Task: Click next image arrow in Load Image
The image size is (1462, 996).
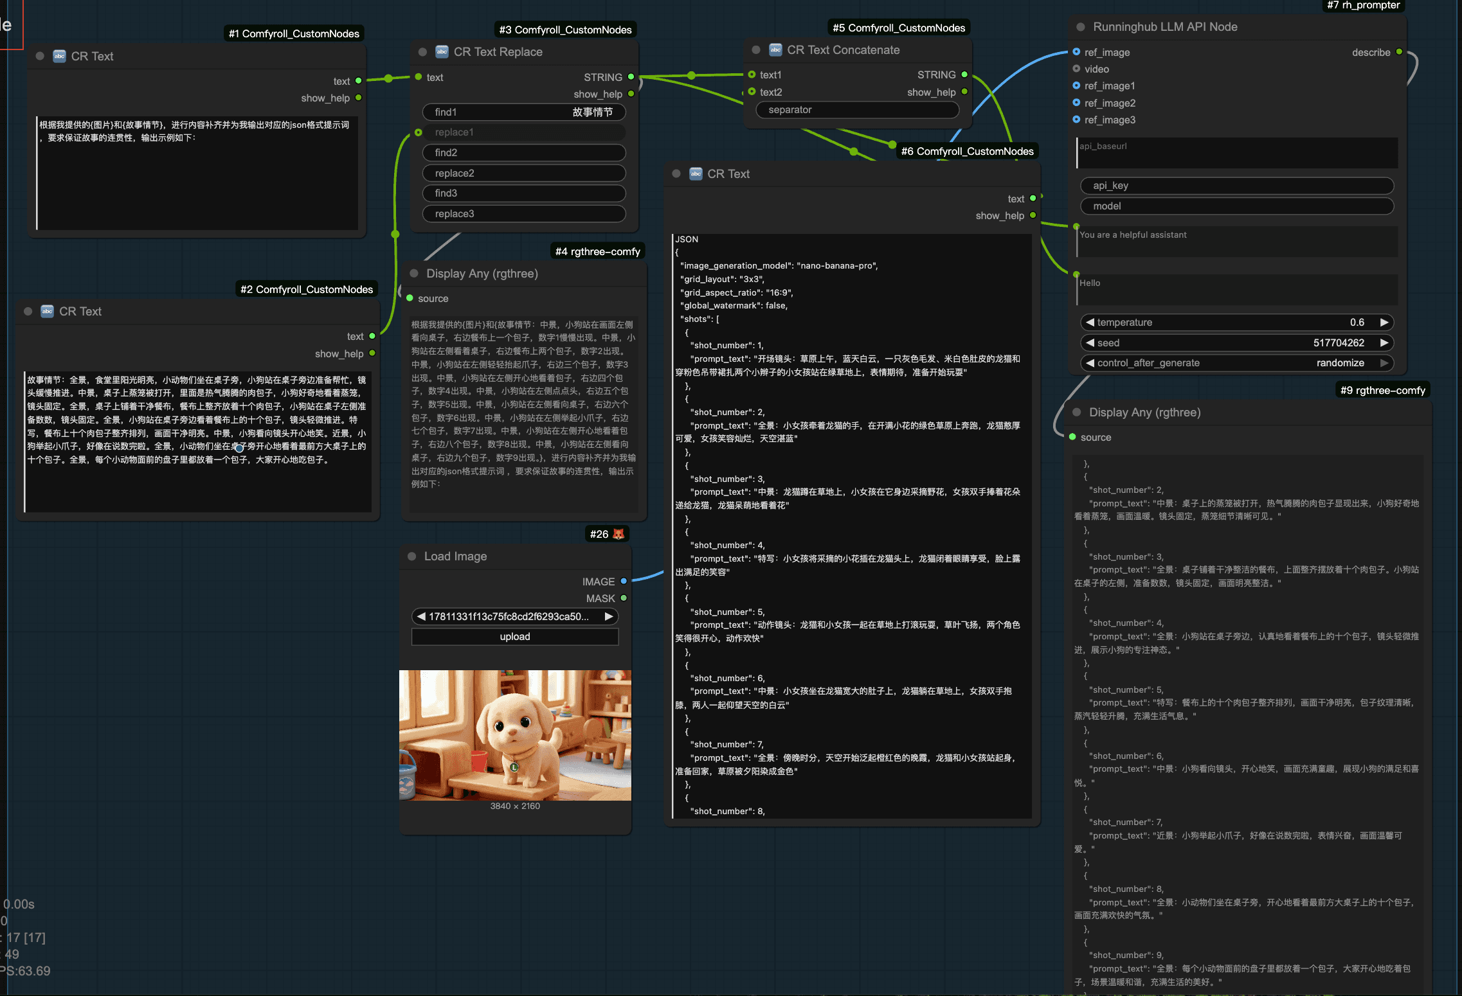Action: pos(608,616)
